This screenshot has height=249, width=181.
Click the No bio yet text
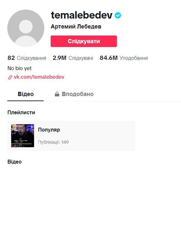click(x=20, y=68)
